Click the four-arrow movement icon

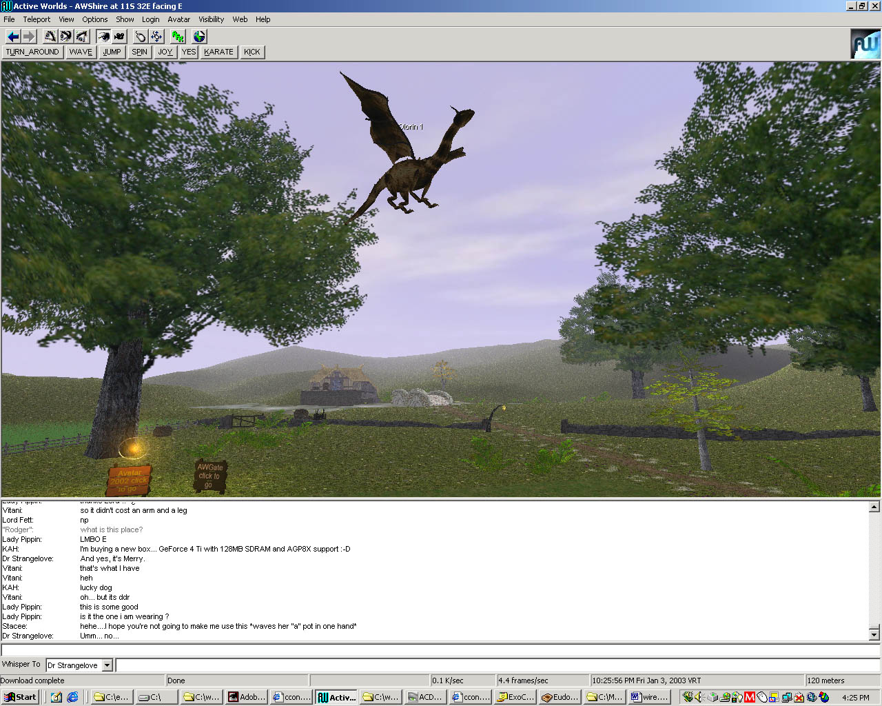(156, 37)
